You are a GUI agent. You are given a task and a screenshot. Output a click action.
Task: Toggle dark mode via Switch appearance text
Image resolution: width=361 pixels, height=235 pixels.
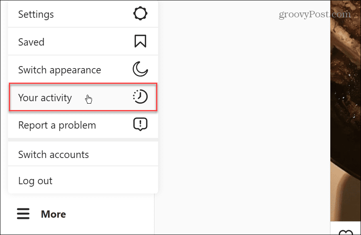tap(60, 70)
